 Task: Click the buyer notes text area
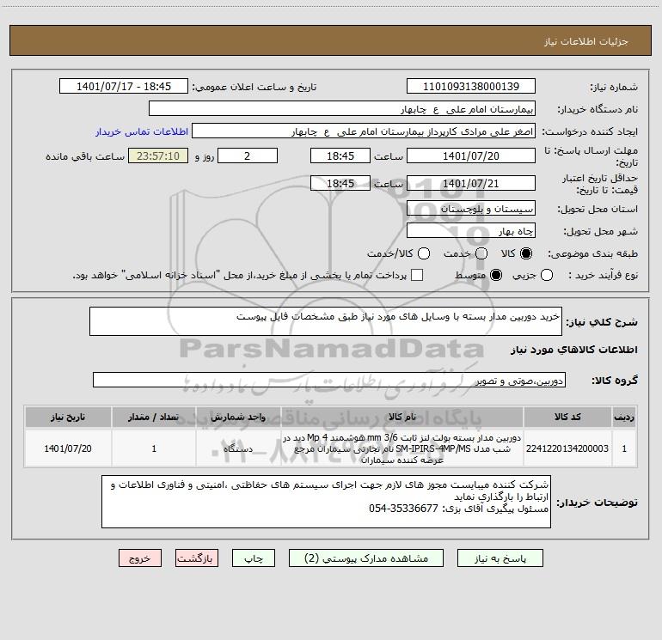tap(326, 502)
